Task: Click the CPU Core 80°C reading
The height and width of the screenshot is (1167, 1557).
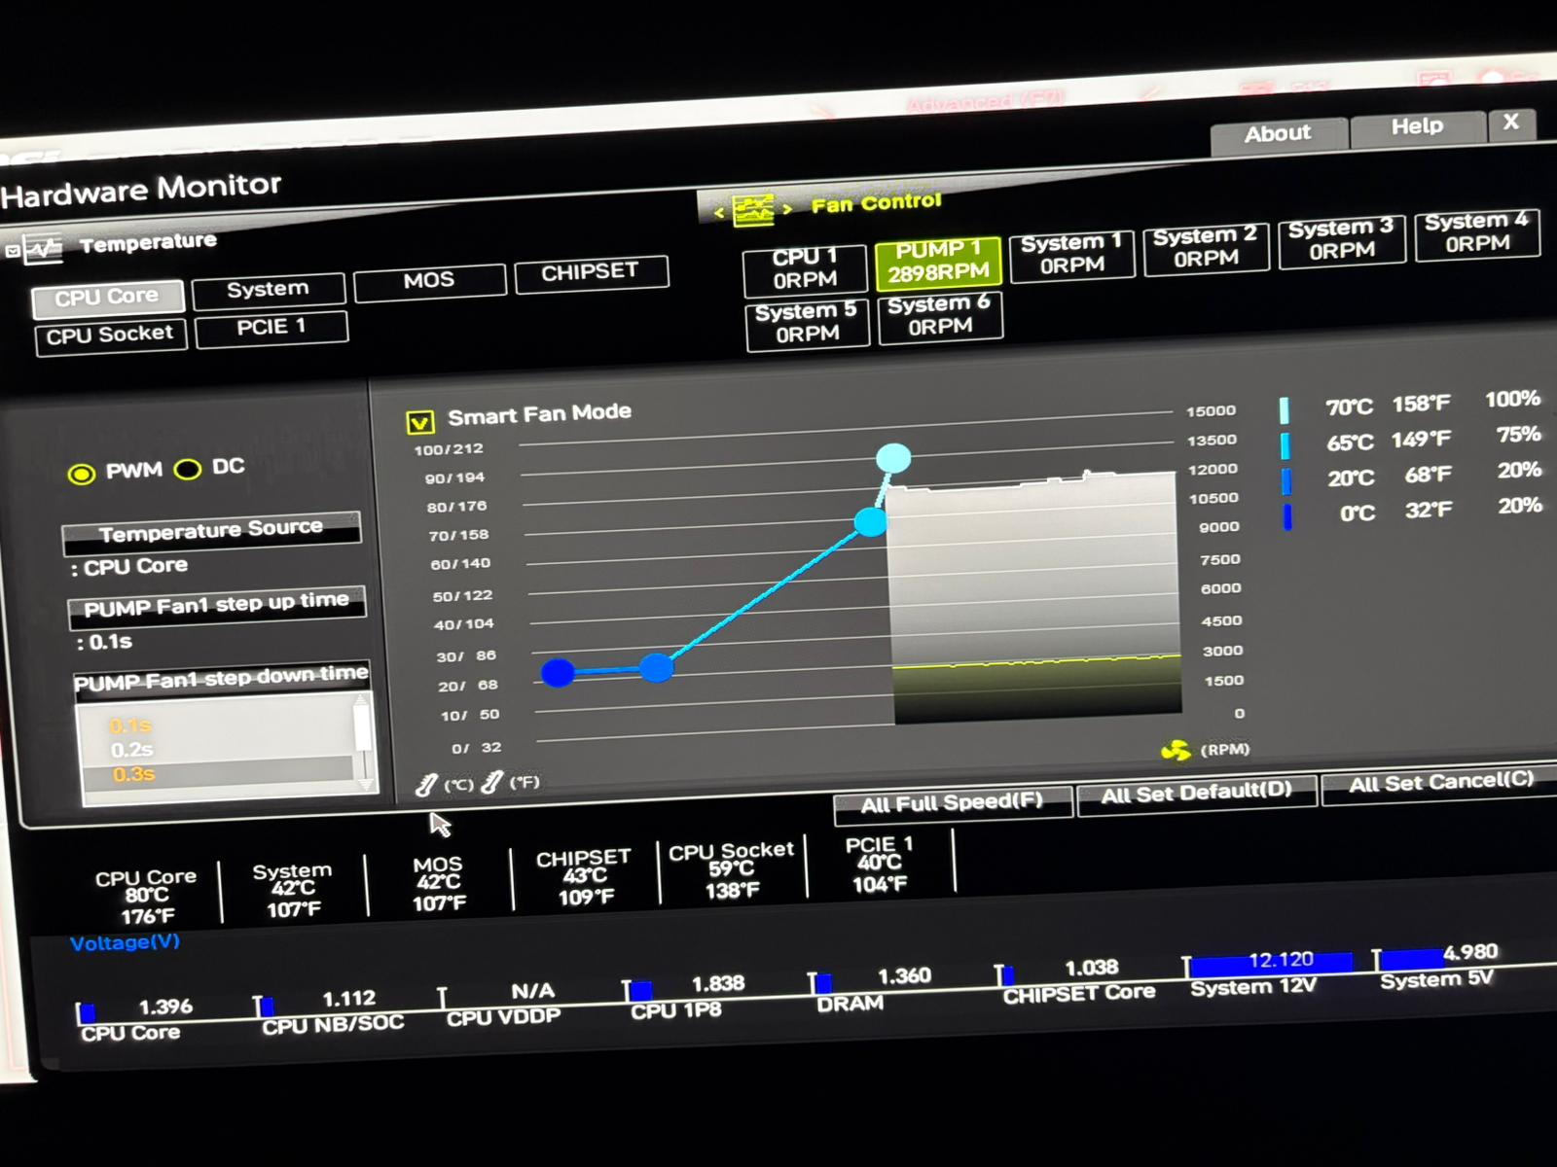Action: click(x=147, y=895)
